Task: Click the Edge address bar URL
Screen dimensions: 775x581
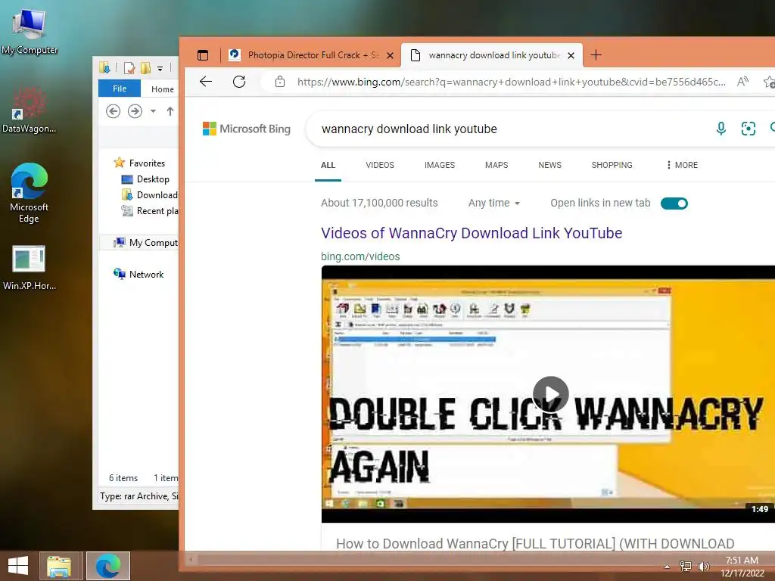Action: pos(512,82)
